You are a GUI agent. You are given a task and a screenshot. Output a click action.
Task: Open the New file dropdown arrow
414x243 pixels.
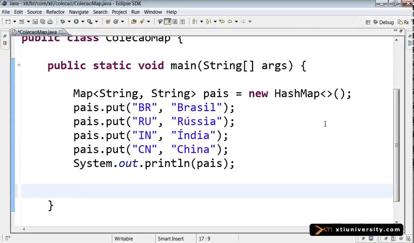tap(14, 22)
